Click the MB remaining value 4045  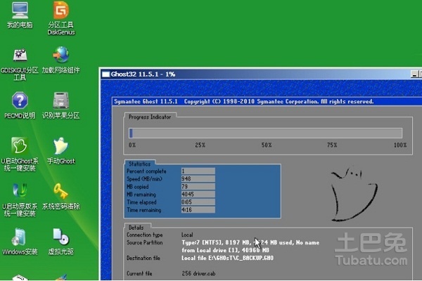coord(198,195)
